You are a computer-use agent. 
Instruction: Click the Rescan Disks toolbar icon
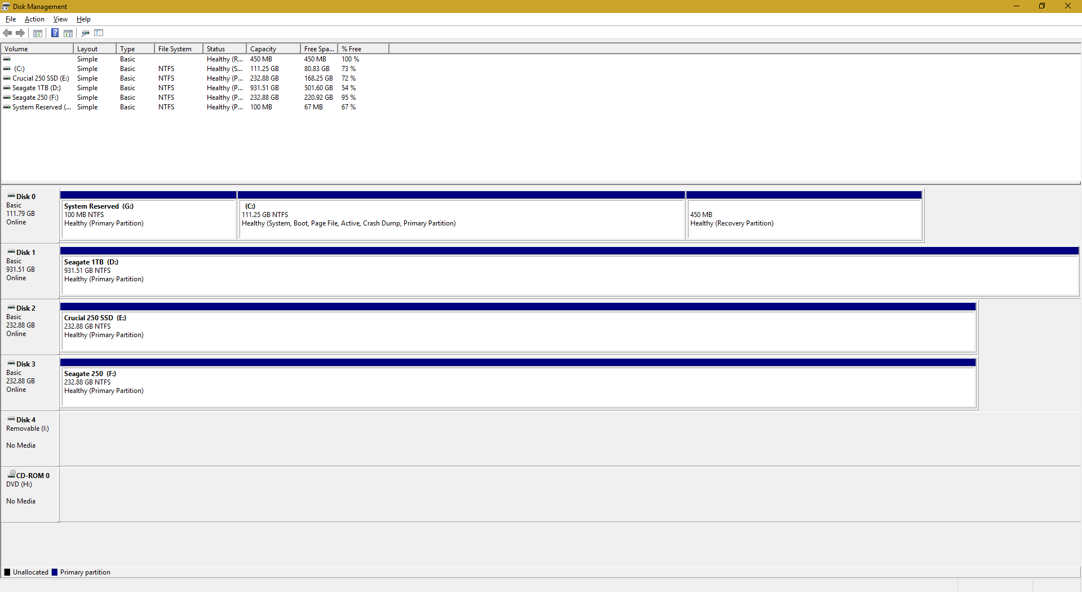pyautogui.click(x=86, y=33)
